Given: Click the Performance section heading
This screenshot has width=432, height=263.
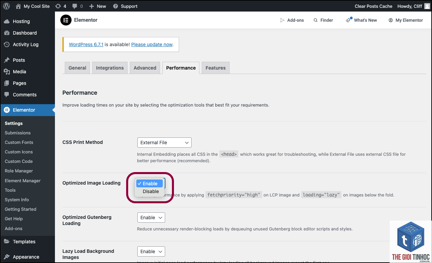Looking at the screenshot, I should click(x=80, y=93).
